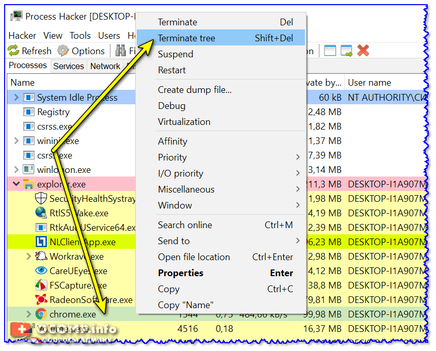Viewport: 436px width, 351px height.
Task: Click the binoculars find icon
Action: click(121, 51)
